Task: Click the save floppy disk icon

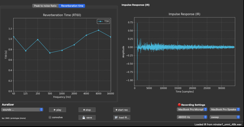Action: click(83, 117)
